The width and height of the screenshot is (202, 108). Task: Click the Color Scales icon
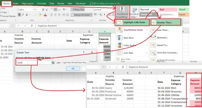(x=119, y=45)
